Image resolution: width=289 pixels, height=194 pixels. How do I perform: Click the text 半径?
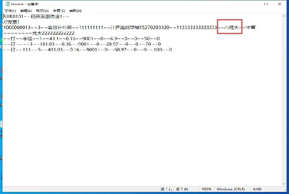[27, 38]
